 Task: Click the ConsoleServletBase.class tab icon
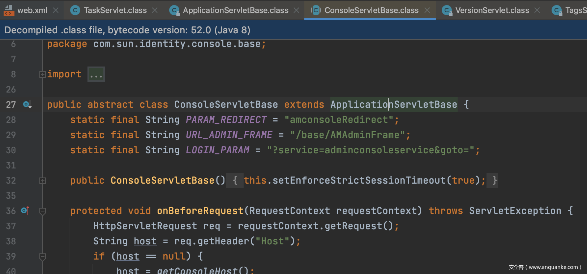(x=316, y=10)
